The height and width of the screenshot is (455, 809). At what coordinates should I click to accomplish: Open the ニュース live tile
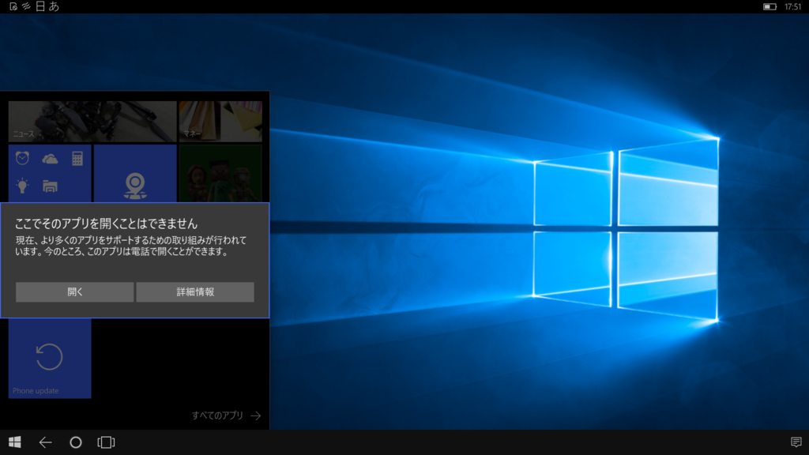[x=92, y=121]
